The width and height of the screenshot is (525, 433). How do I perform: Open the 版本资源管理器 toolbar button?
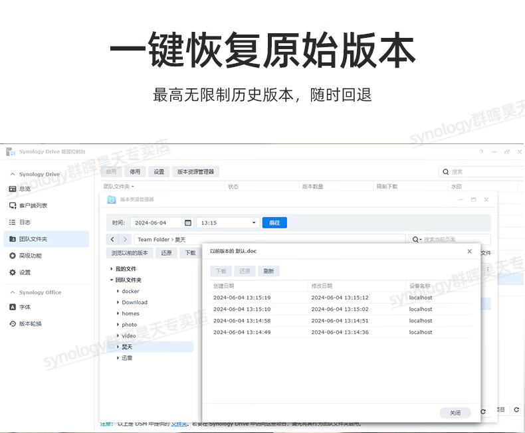click(195, 171)
